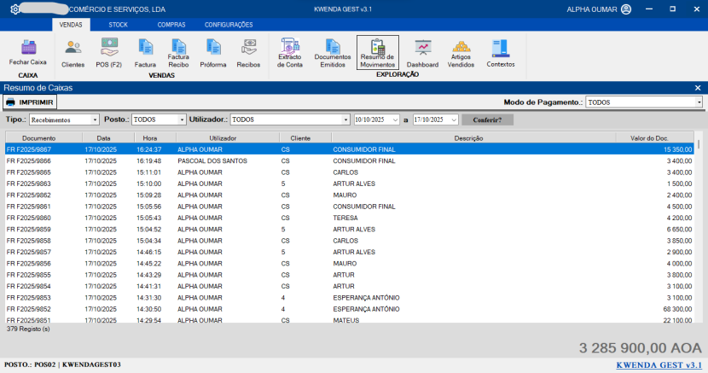Expand the Posto dropdown
This screenshot has width=708, height=373.
coord(182,120)
